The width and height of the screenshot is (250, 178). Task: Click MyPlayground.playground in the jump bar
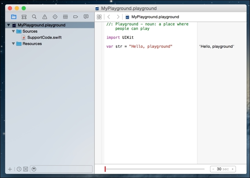click(155, 17)
